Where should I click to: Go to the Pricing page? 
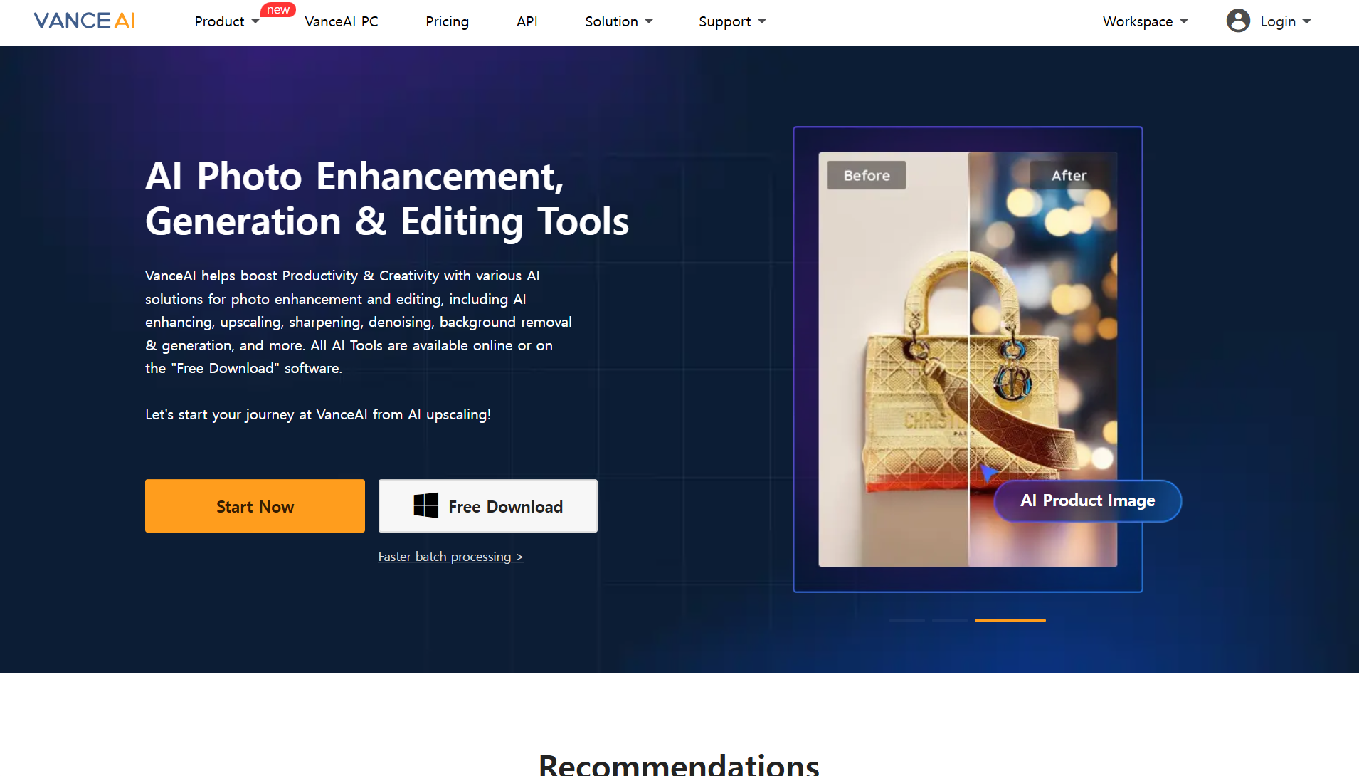[x=447, y=21]
